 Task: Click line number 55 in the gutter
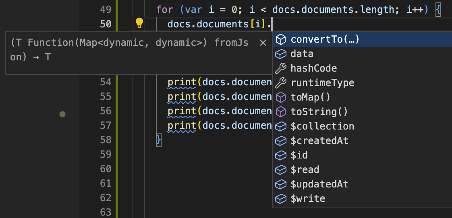point(106,97)
